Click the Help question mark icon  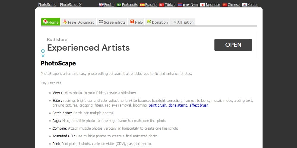click(x=132, y=22)
